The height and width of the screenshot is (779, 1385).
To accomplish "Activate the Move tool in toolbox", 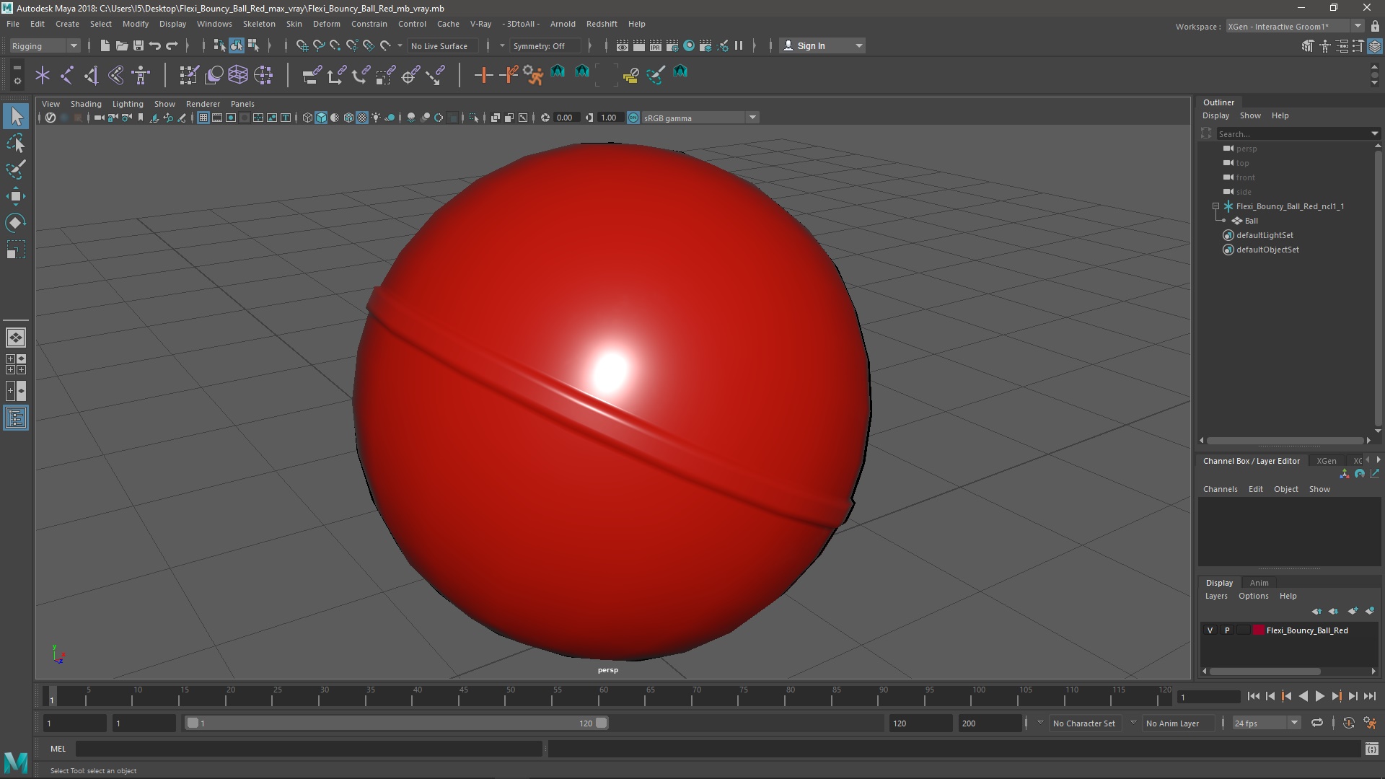I will pyautogui.click(x=16, y=196).
